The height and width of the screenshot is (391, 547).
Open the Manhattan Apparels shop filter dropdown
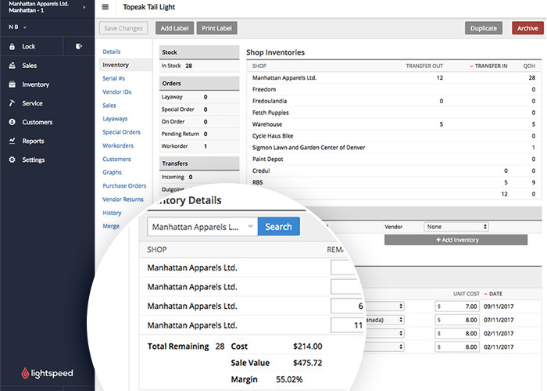tap(202, 227)
